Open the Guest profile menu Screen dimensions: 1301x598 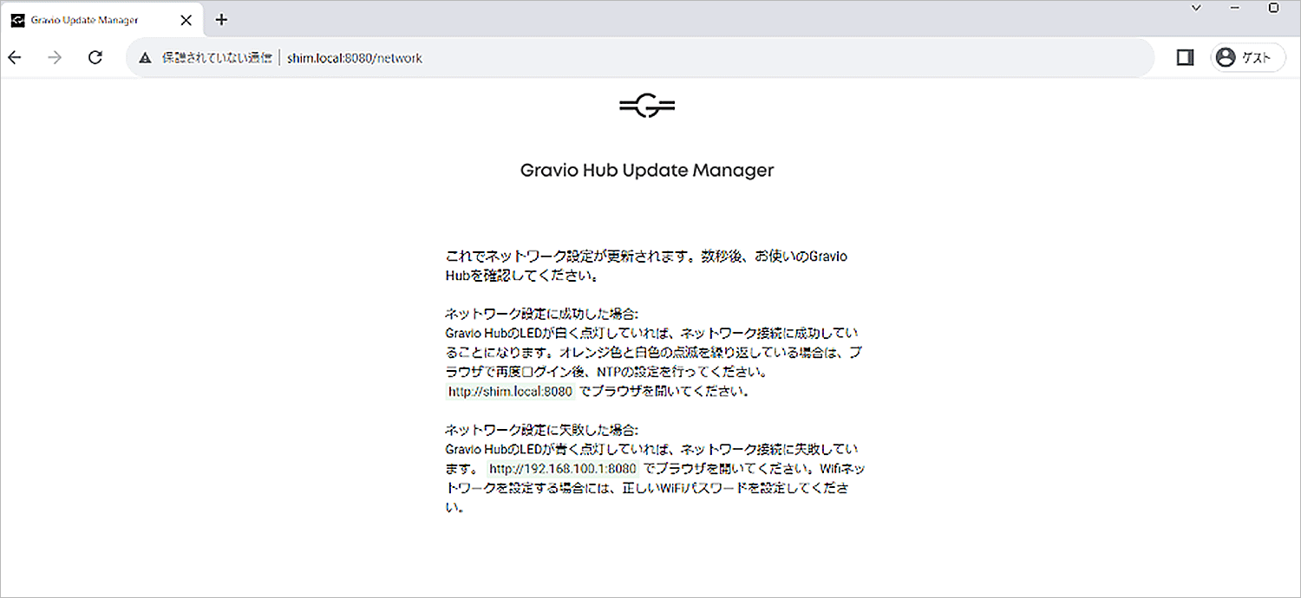1248,58
